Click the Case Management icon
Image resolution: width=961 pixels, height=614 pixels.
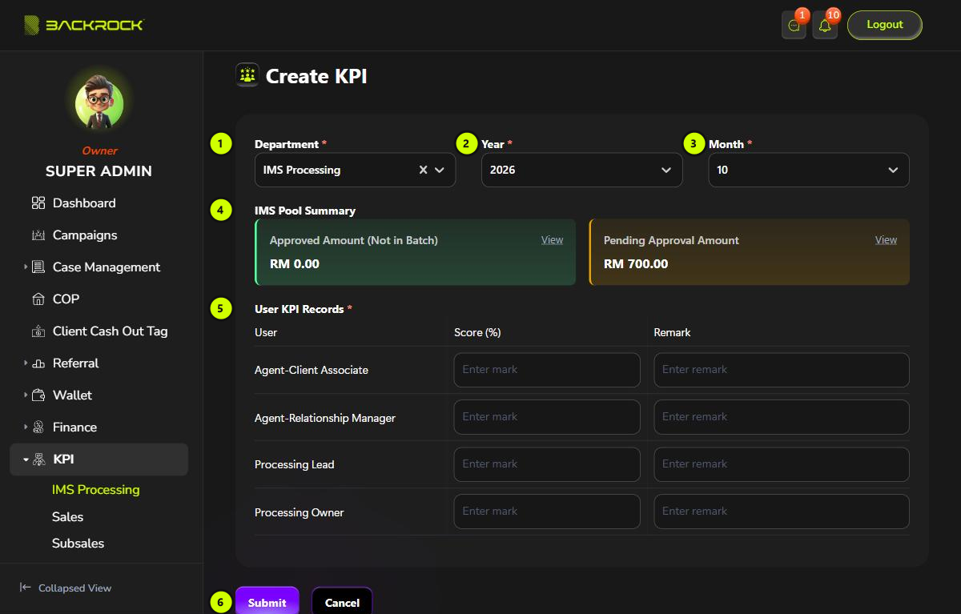(x=38, y=267)
